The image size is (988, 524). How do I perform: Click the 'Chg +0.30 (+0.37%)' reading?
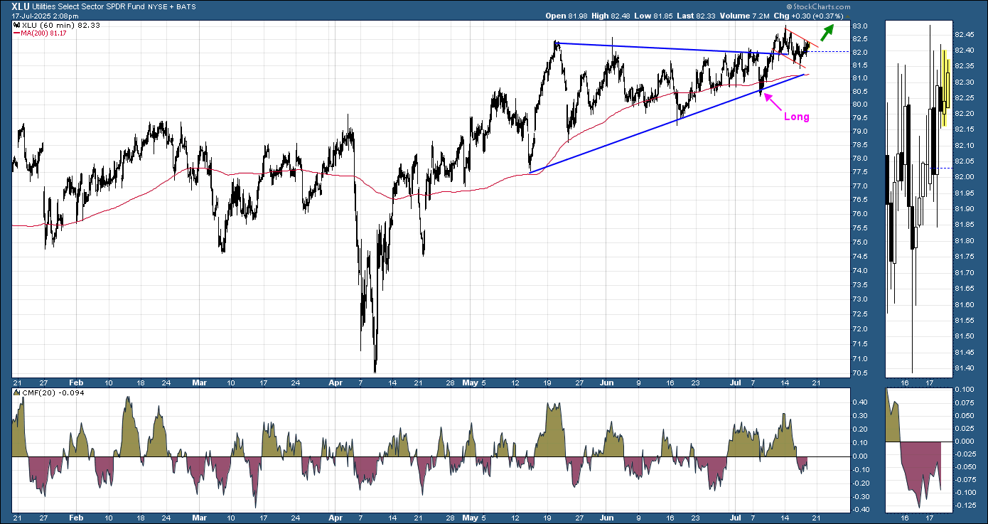(809, 16)
